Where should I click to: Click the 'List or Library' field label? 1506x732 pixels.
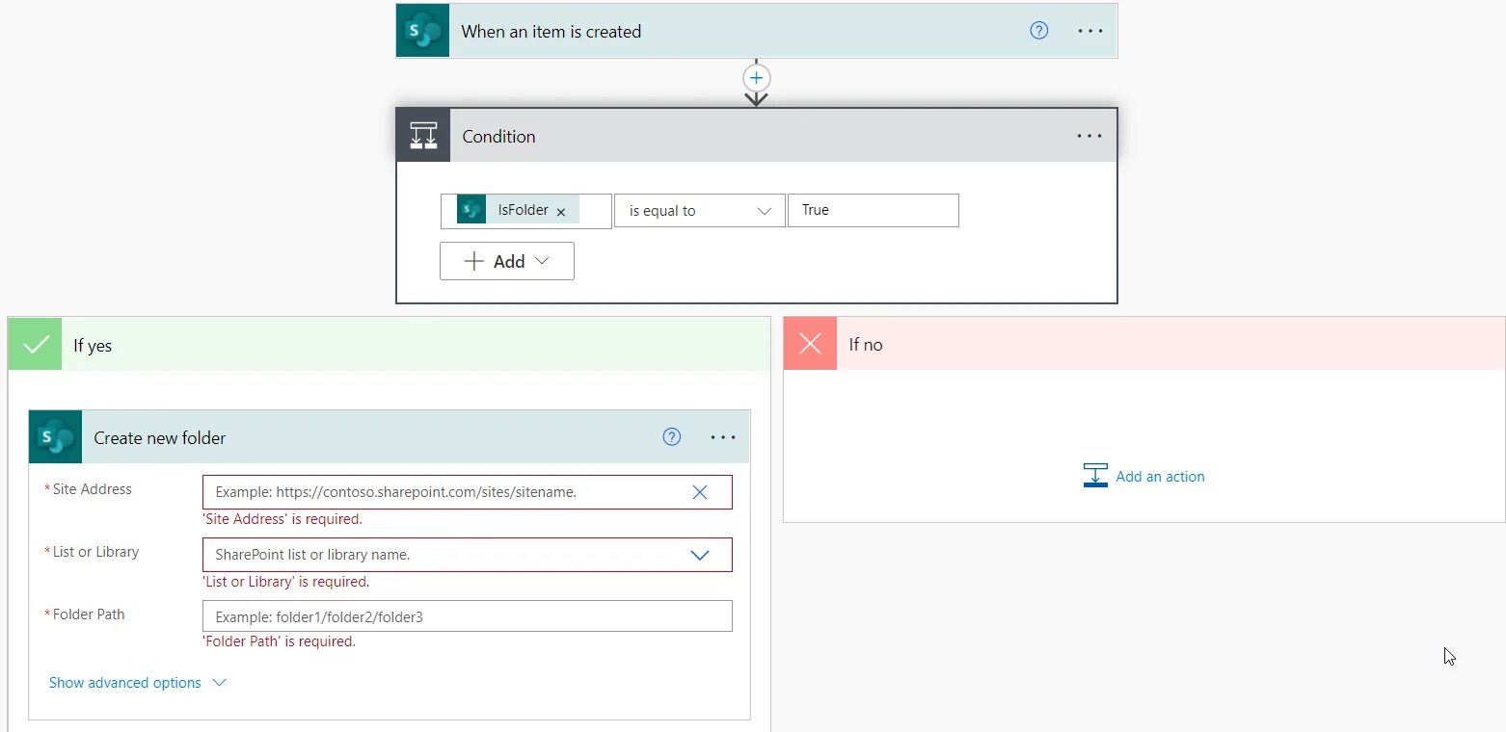(x=95, y=552)
